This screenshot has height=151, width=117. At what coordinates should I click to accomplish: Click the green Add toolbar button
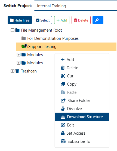pyautogui.click(x=62, y=20)
